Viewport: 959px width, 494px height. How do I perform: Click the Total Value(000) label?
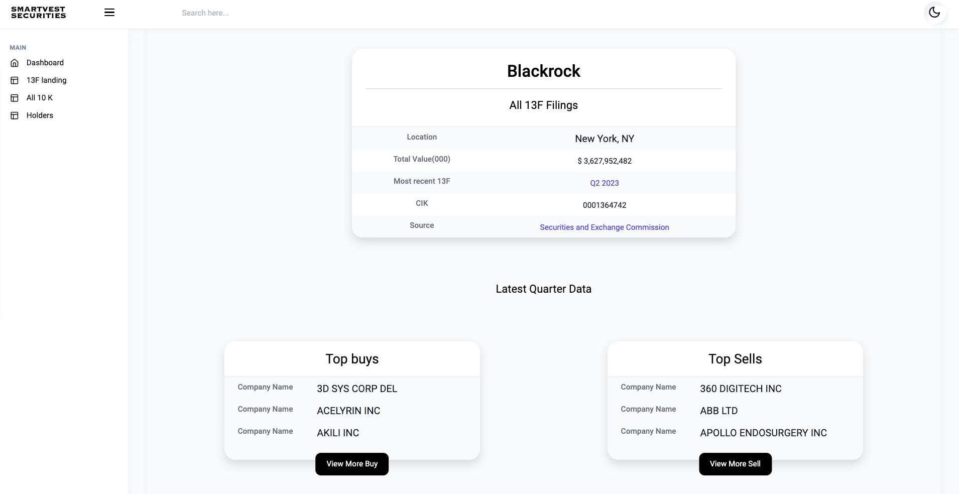(422, 159)
